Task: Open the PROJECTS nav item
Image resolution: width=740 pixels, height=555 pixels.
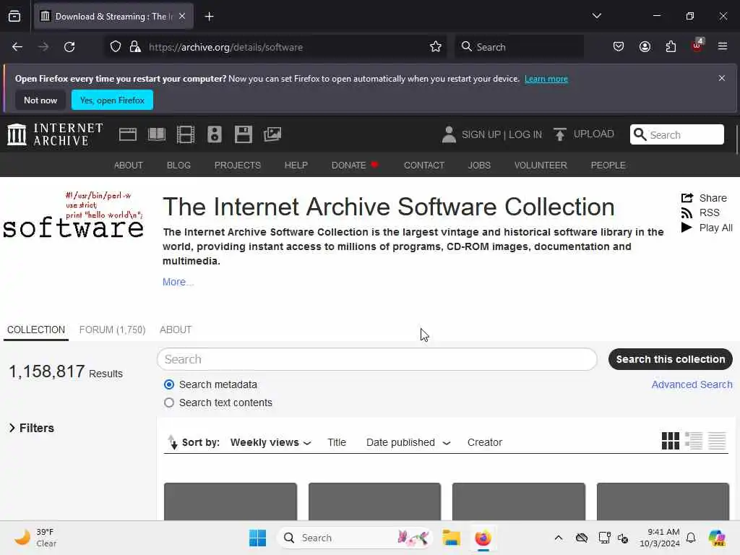Action: [237, 165]
